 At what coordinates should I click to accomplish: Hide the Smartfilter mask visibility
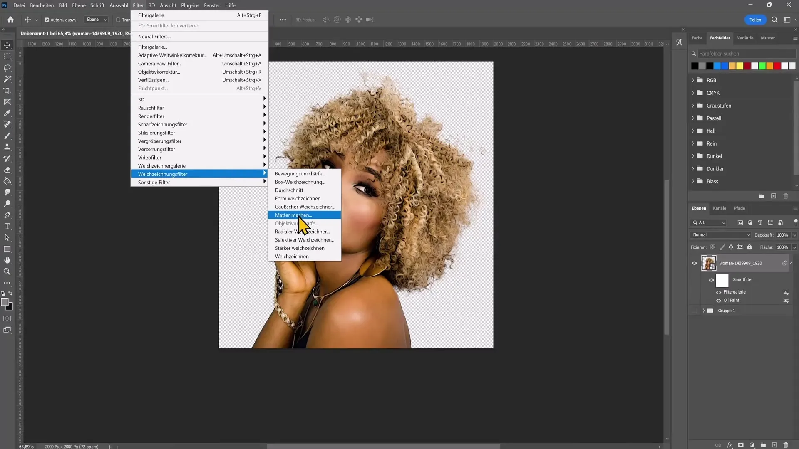(x=711, y=280)
